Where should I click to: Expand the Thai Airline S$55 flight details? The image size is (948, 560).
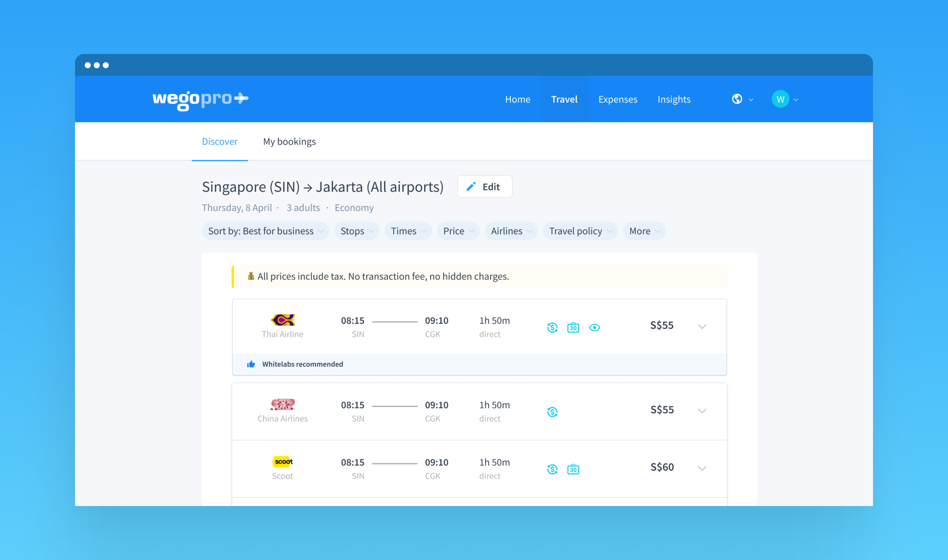point(702,326)
